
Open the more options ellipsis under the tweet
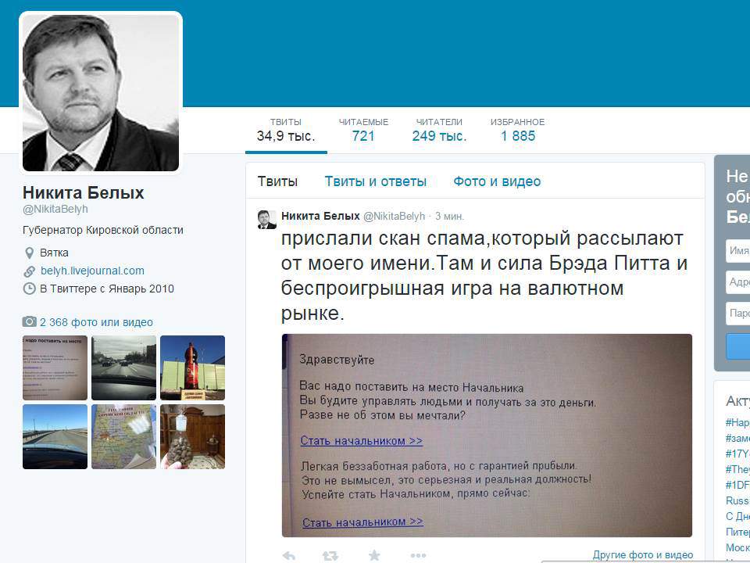[418, 555]
